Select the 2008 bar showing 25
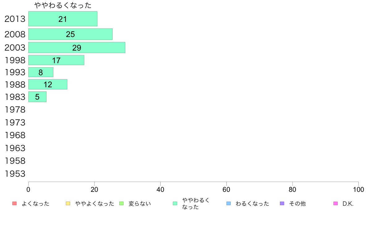Screen dimensions: 367x227 coord(70,34)
